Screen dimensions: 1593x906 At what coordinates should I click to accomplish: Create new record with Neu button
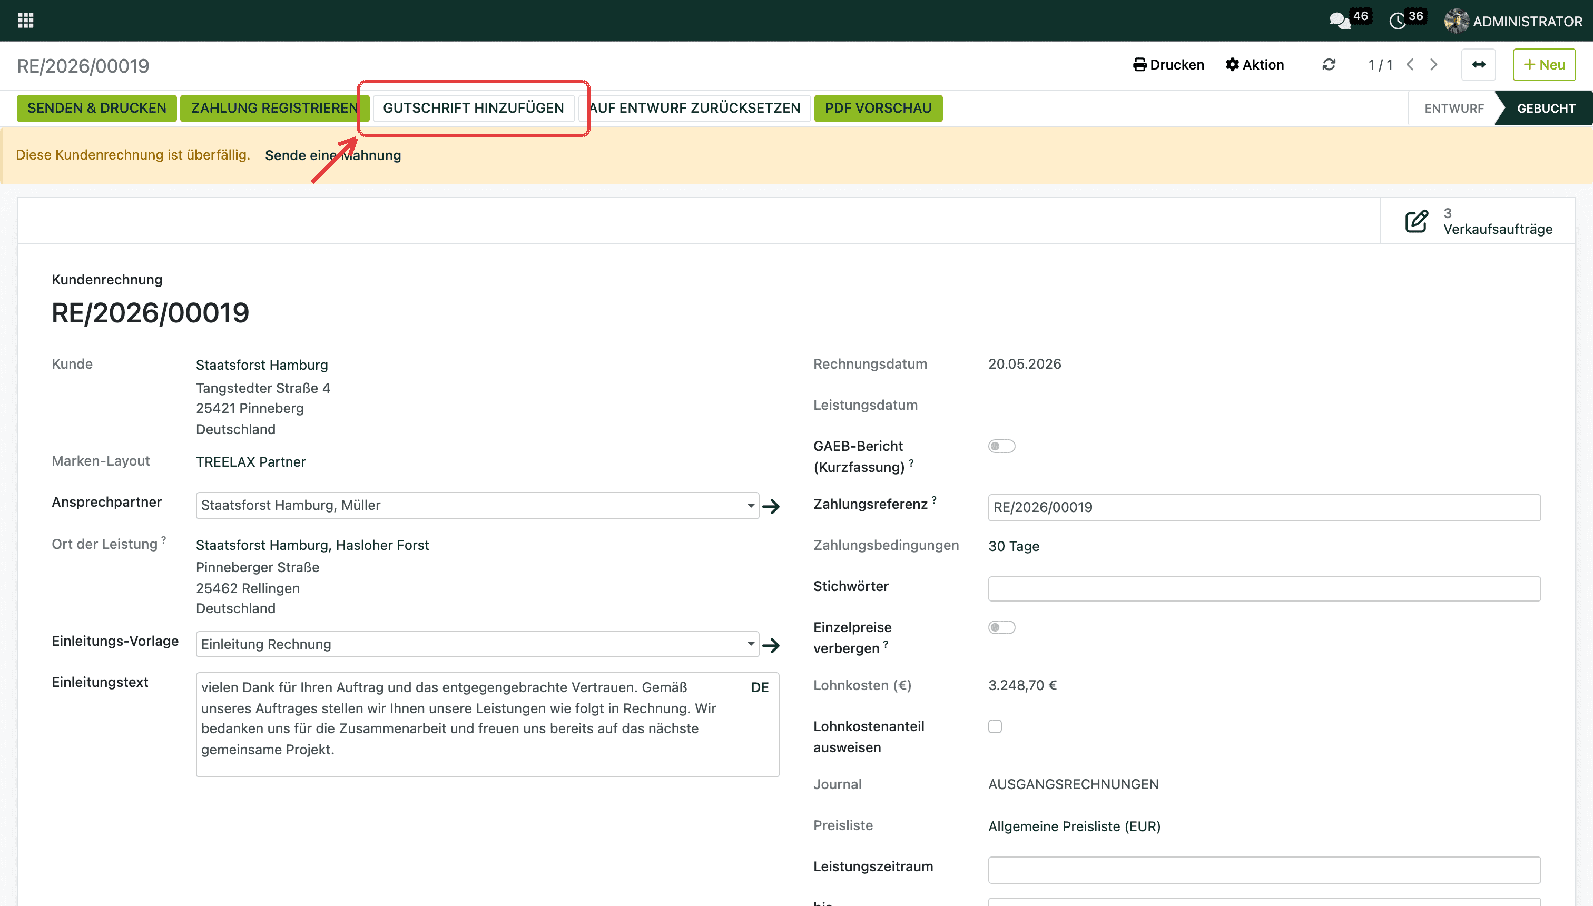(1544, 65)
